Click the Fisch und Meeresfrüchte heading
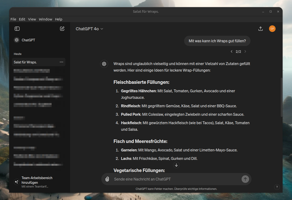Screen dimensions: 292x200 tap(140, 141)
